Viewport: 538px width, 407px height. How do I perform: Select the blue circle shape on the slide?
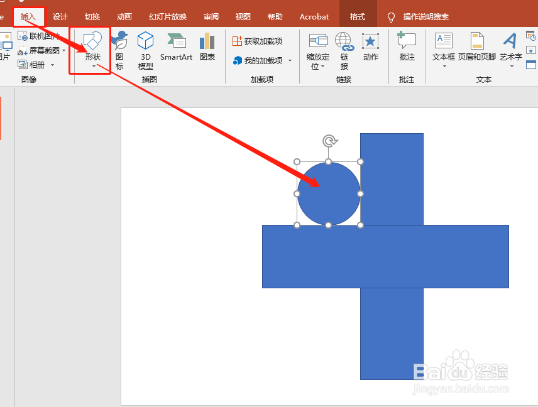[x=329, y=193]
